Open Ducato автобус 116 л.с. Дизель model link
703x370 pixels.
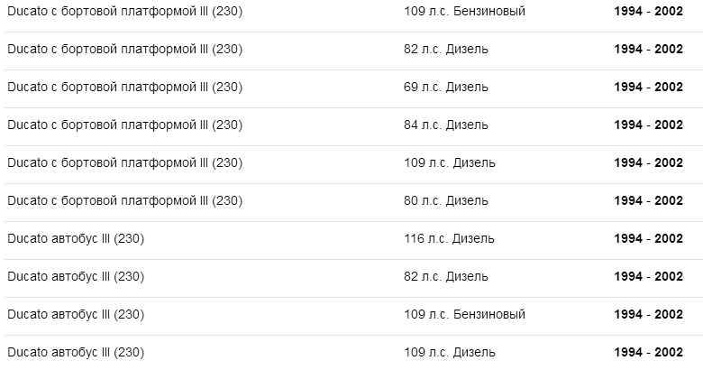(x=76, y=239)
